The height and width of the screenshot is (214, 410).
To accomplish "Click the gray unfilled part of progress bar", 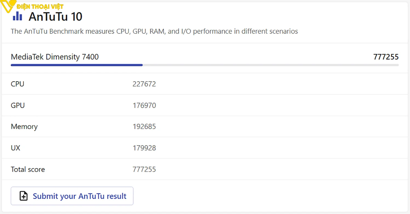I will pyautogui.click(x=271, y=65).
